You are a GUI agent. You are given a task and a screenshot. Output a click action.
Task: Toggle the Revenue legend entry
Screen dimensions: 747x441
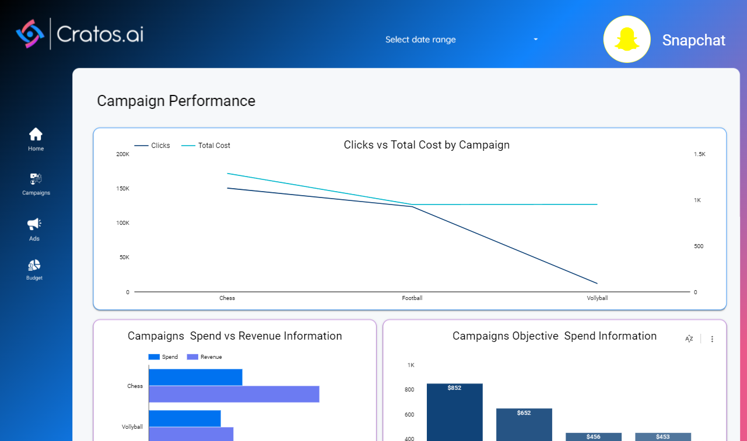tap(204, 357)
